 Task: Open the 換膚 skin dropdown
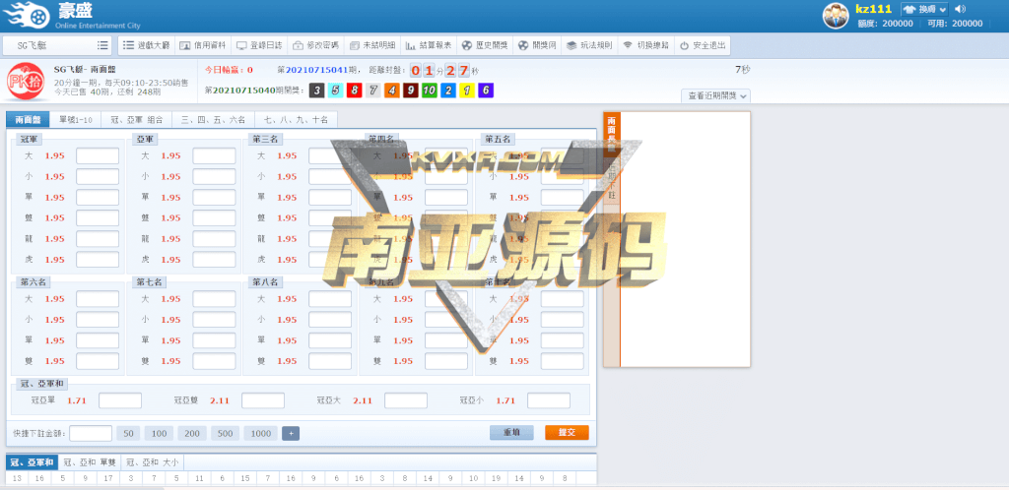click(x=924, y=9)
